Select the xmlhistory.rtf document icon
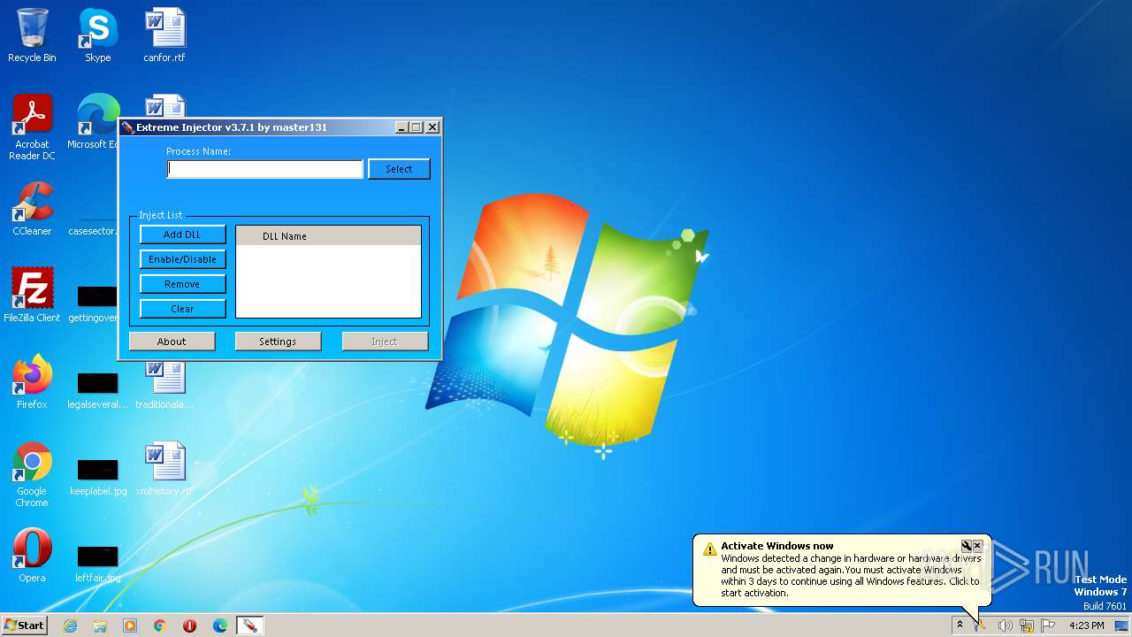Viewport: 1132px width, 637px height. click(x=164, y=469)
